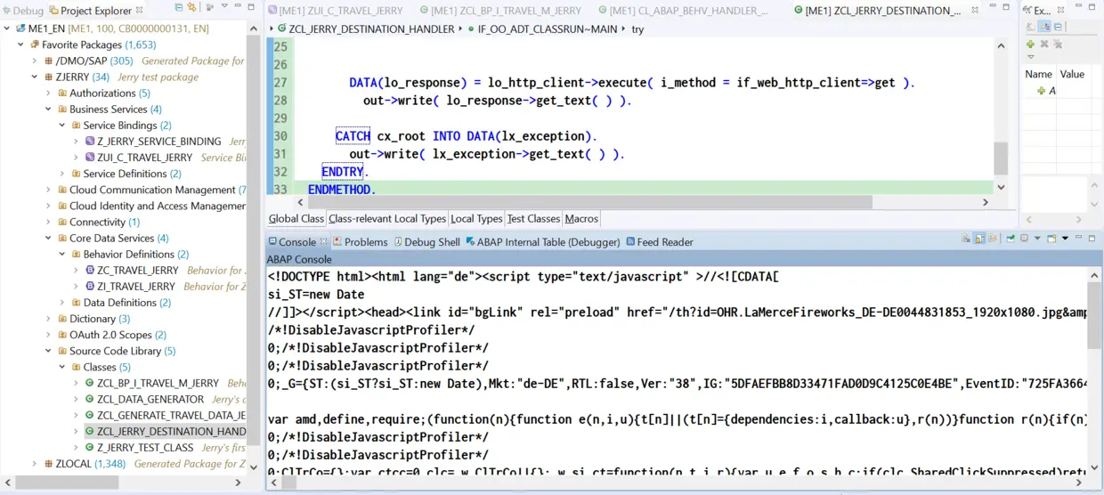The image size is (1104, 495).
Task: Expand Cloud Communication Management folder
Action: [48, 190]
